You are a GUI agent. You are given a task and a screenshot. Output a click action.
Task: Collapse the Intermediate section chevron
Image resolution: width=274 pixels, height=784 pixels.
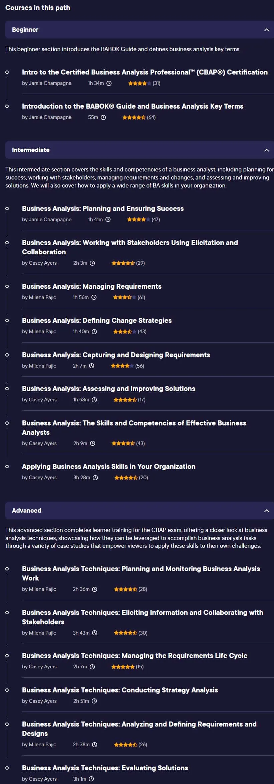[266, 150]
